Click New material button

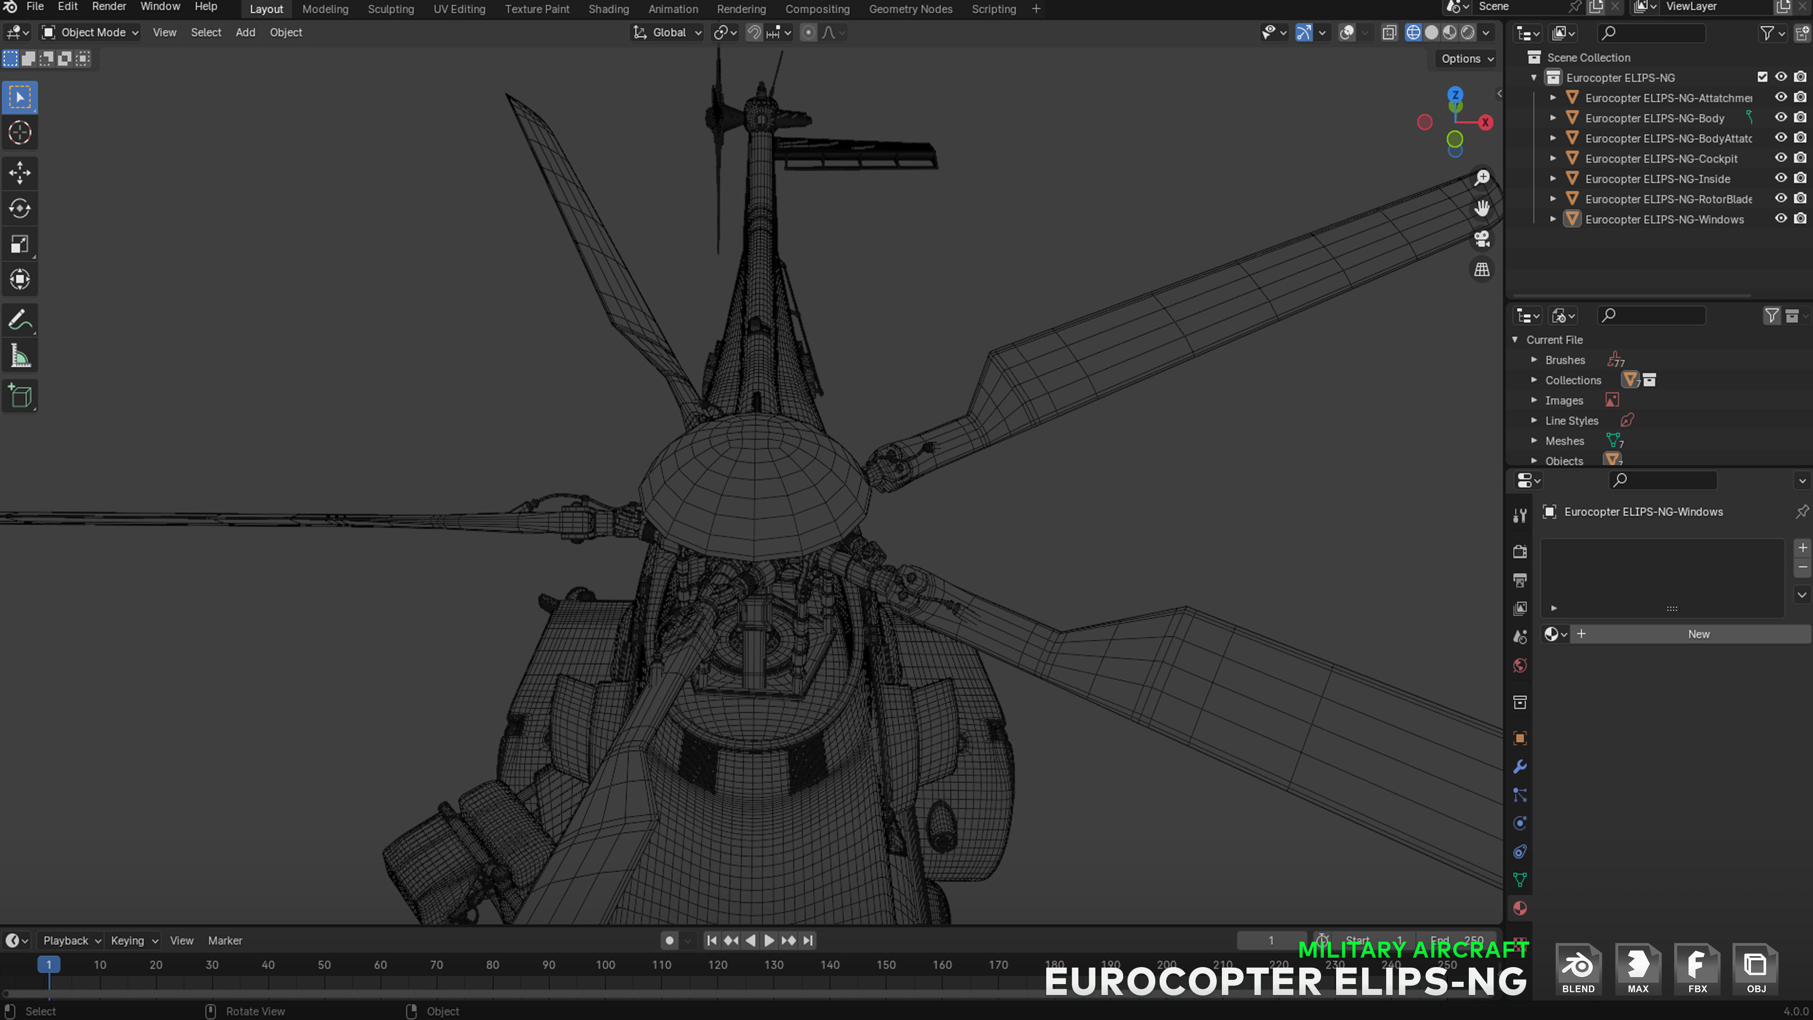1698,634
